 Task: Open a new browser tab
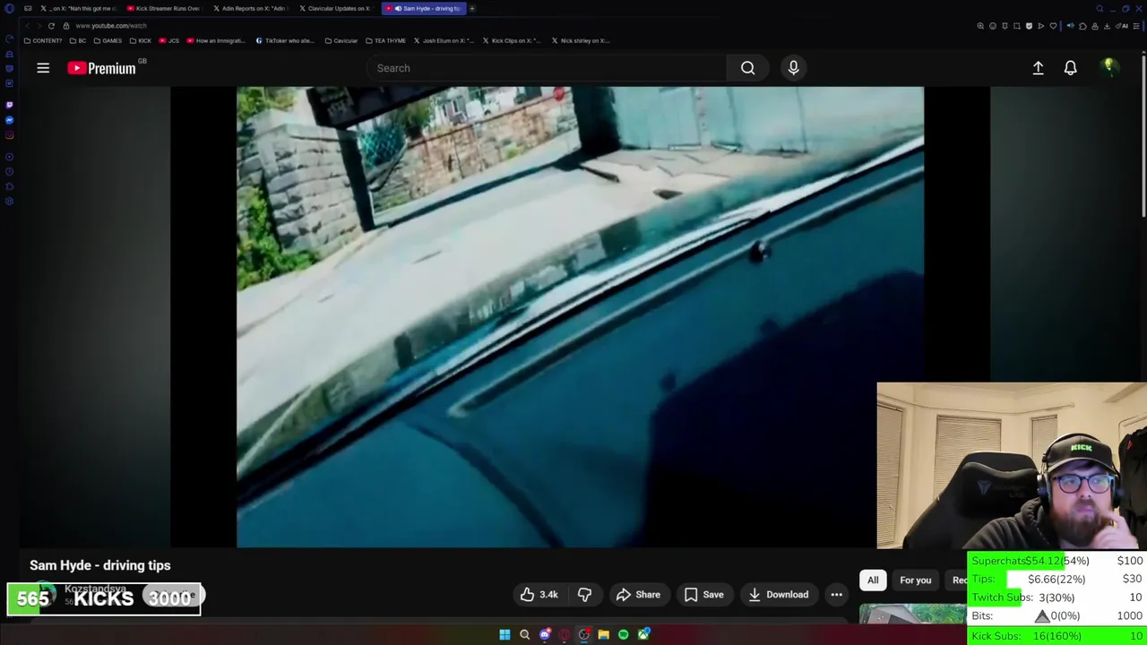[472, 8]
